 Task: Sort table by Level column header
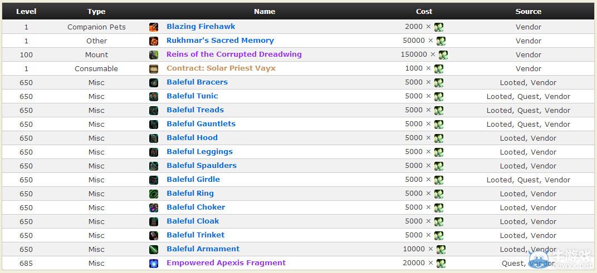pyautogui.click(x=26, y=11)
